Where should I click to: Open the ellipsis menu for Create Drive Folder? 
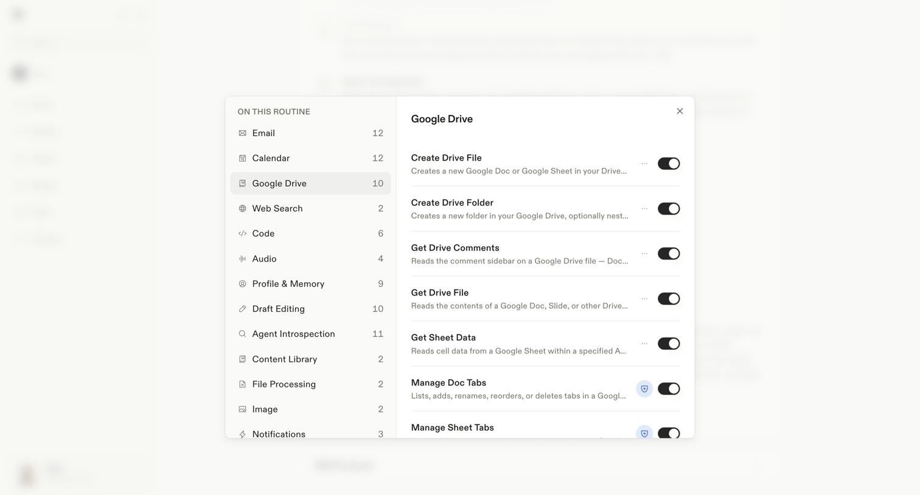(x=644, y=209)
